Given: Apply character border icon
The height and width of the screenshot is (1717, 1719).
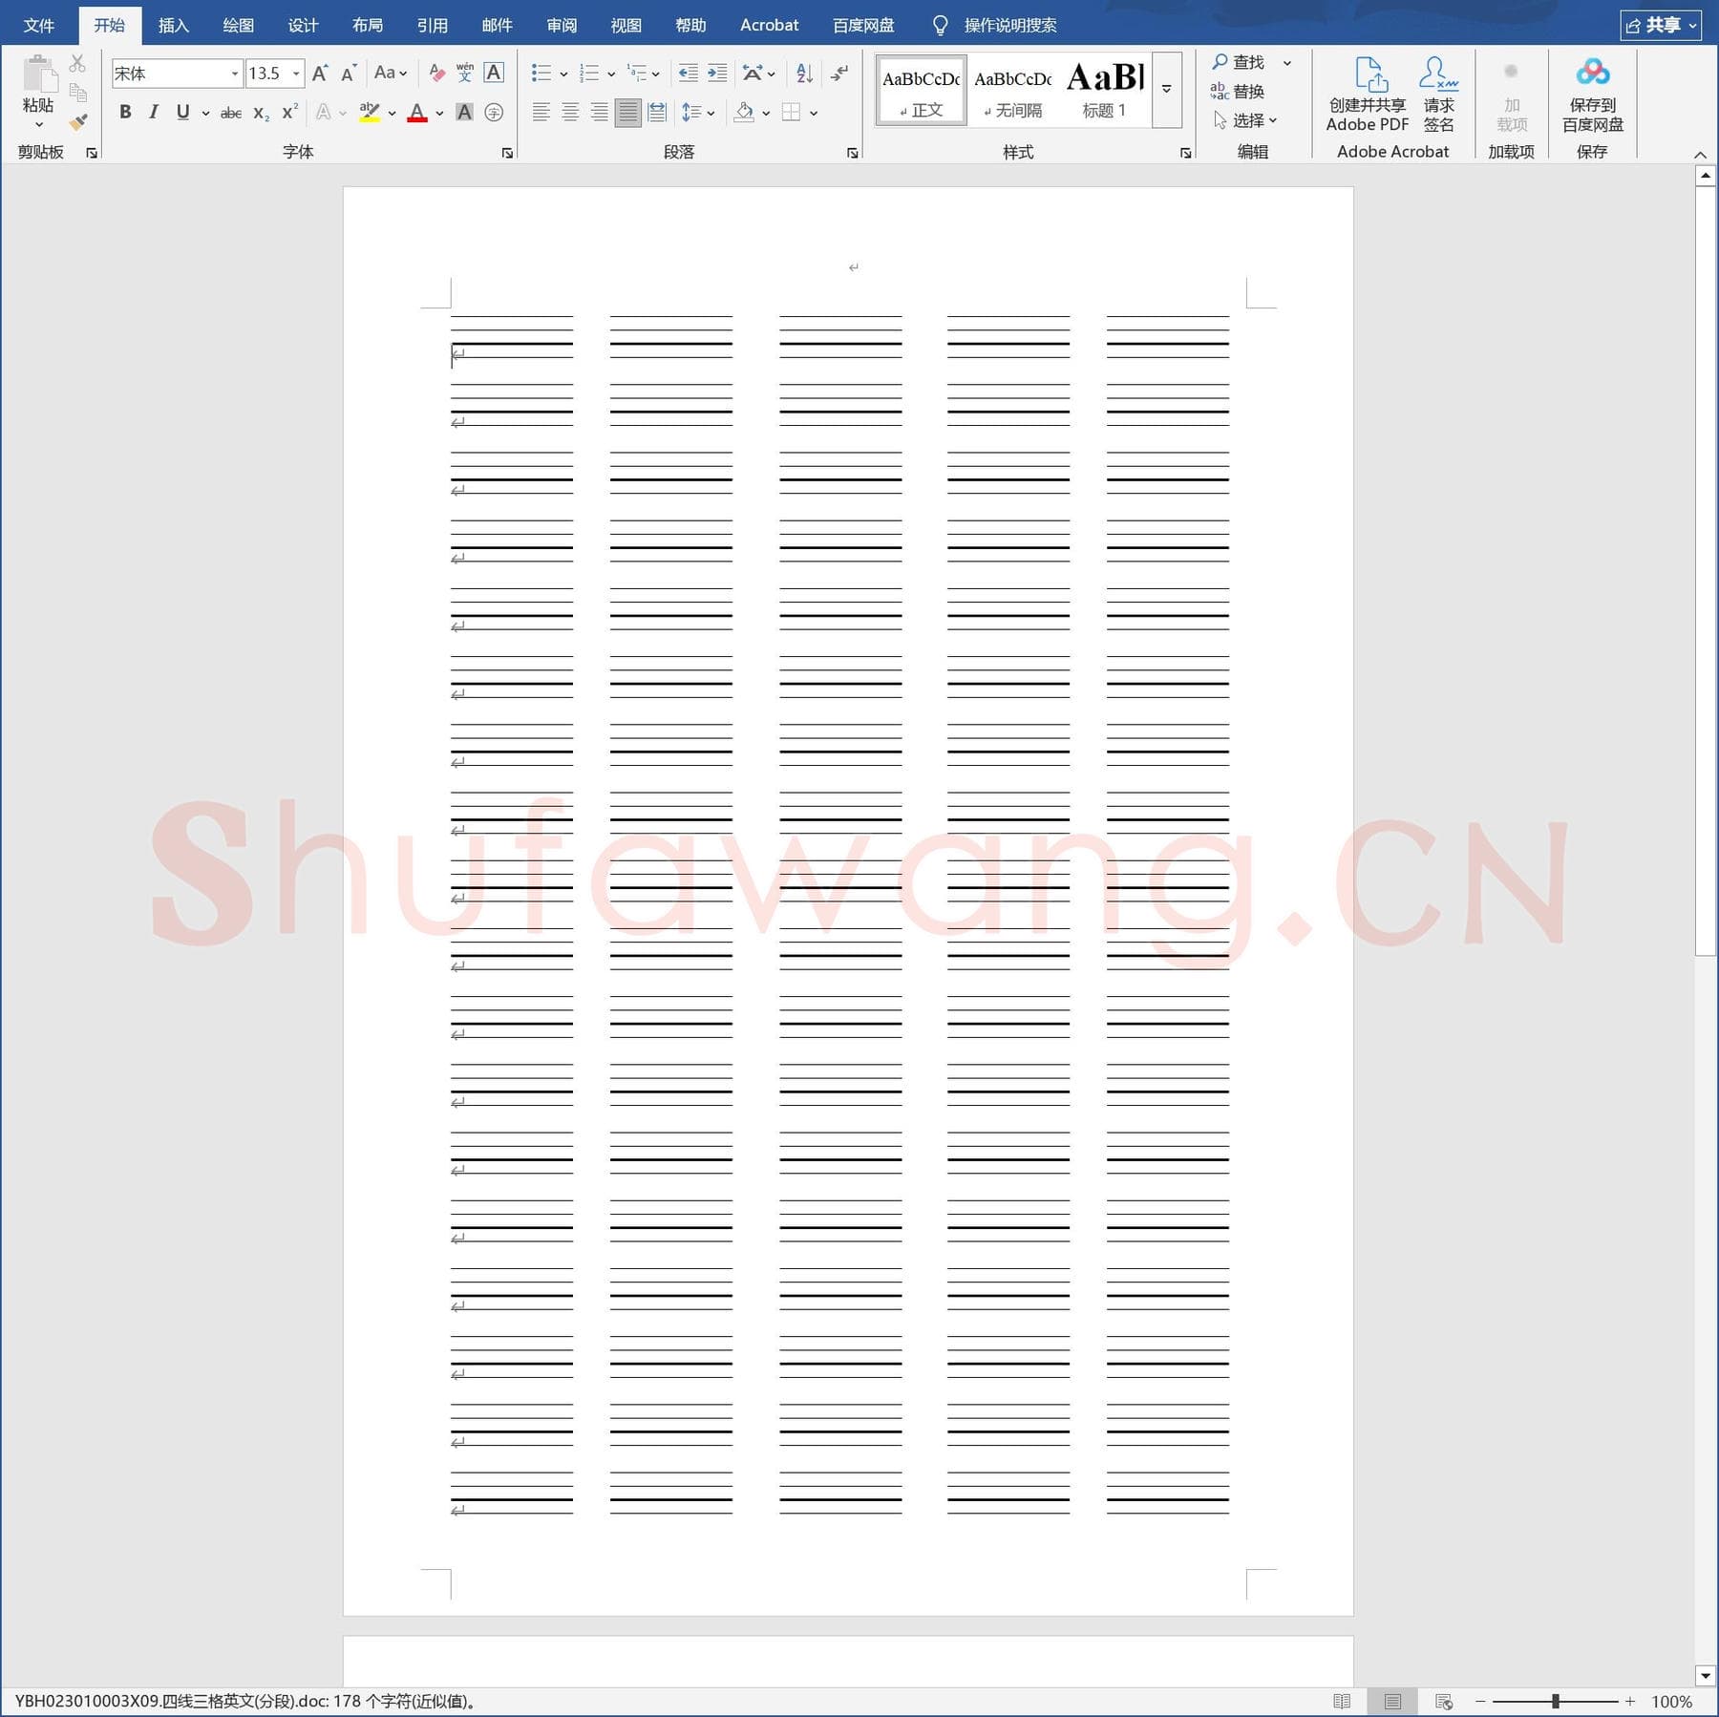Looking at the screenshot, I should [x=494, y=74].
